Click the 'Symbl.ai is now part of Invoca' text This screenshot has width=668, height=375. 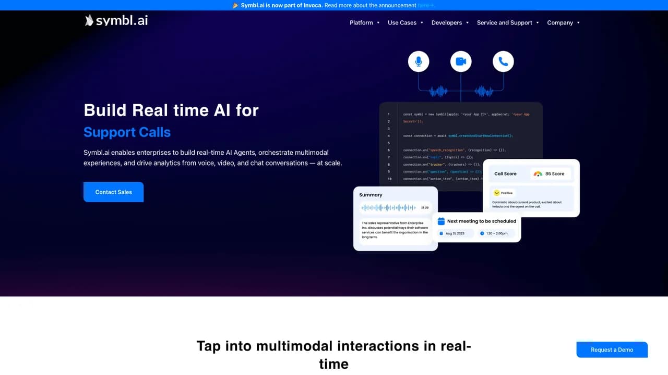click(282, 5)
